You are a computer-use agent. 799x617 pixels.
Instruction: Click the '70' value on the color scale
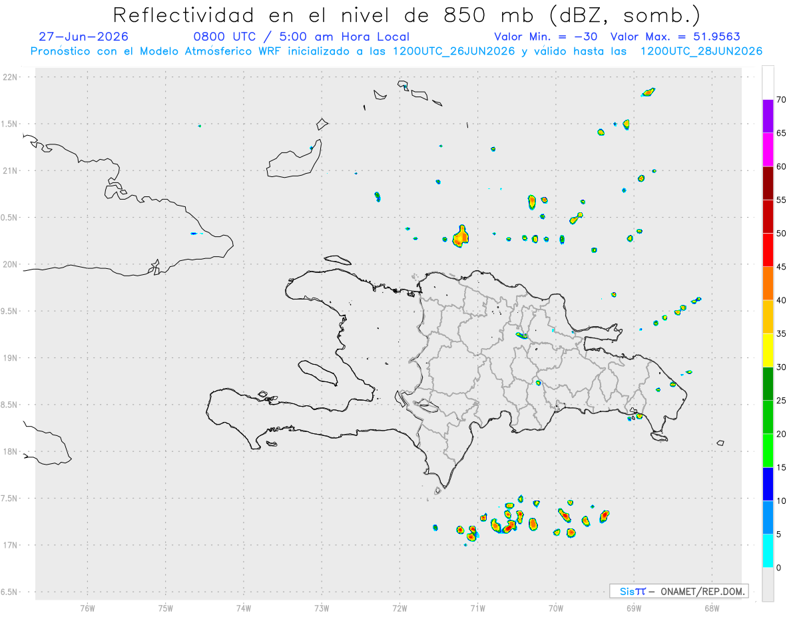click(x=781, y=100)
